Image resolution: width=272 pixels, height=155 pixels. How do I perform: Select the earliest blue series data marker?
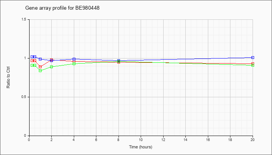pyautogui.click(x=32, y=57)
